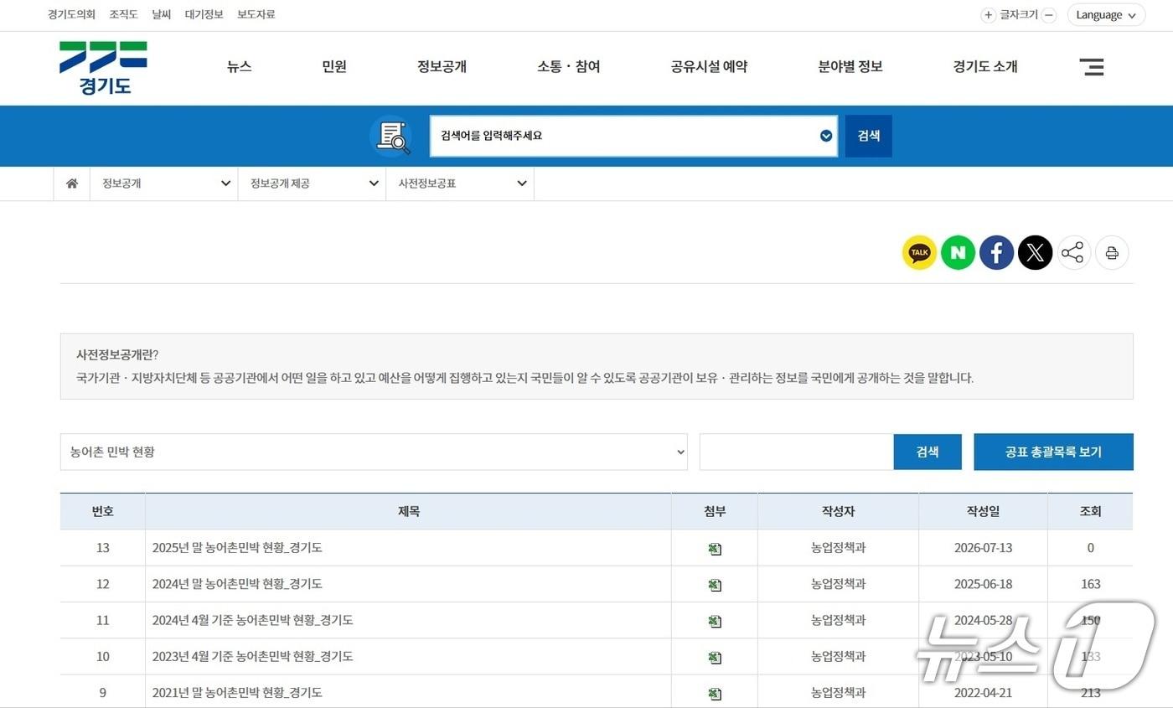Click the document search magnifier icon

coord(390,136)
